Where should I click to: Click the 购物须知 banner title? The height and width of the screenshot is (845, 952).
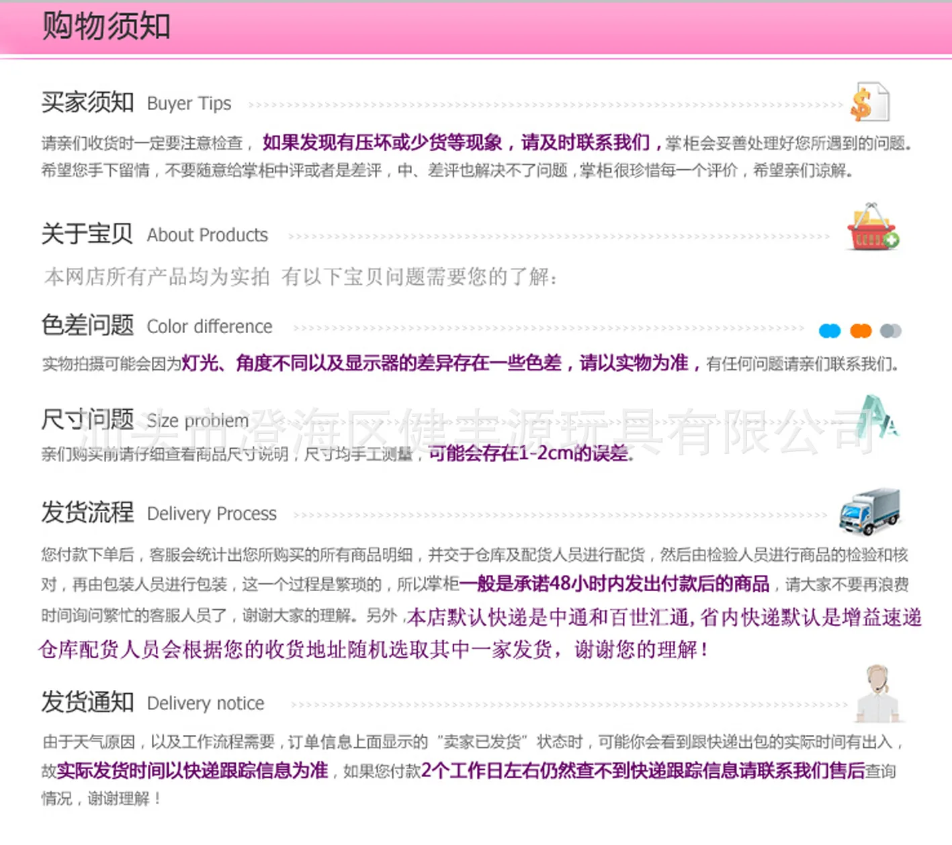(x=106, y=27)
